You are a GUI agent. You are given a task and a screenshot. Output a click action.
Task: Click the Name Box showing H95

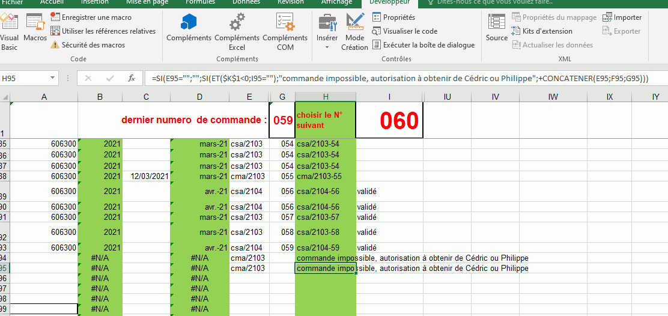point(24,78)
